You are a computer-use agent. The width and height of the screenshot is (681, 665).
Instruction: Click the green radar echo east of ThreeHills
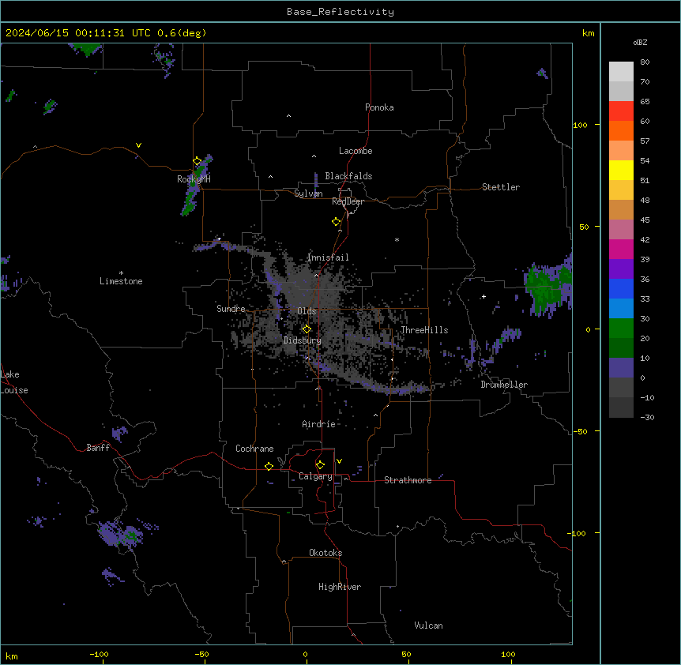click(x=547, y=287)
